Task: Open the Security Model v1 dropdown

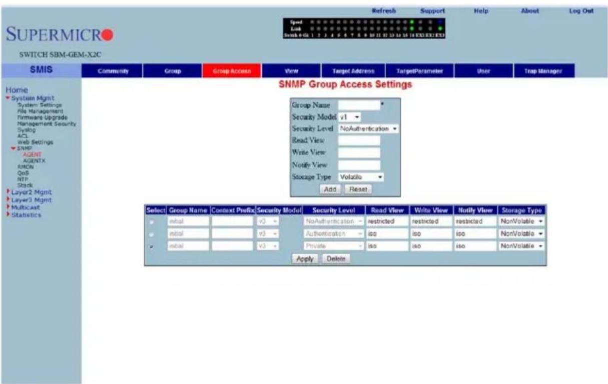Action: [x=349, y=116]
